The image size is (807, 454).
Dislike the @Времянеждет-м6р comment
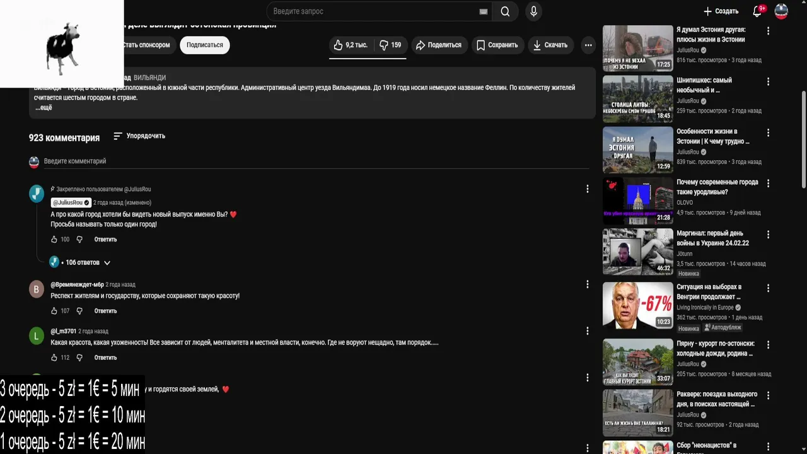(x=79, y=311)
